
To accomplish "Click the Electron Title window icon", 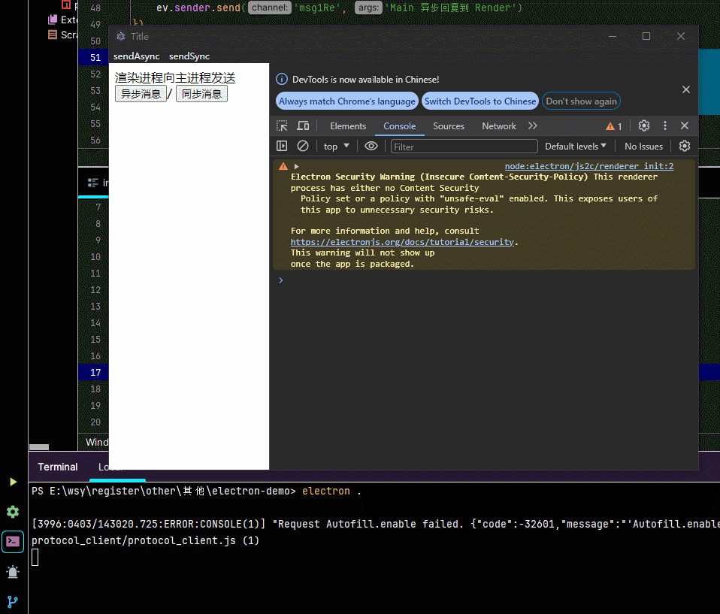I will pyautogui.click(x=121, y=36).
